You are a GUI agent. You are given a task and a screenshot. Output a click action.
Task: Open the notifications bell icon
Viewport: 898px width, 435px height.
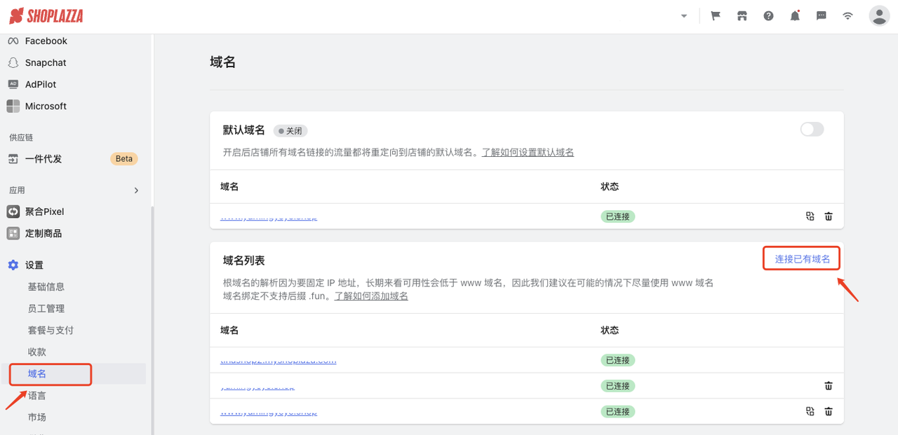[795, 15]
